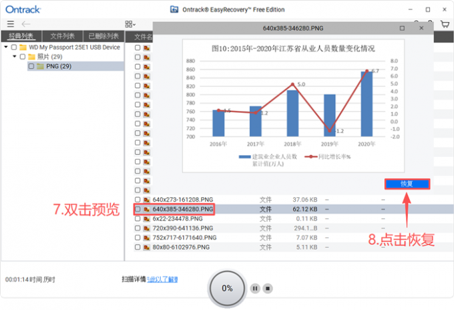454x310 pixels.
Task: Open the 单此以了解 scan details link
Action: pos(162,279)
